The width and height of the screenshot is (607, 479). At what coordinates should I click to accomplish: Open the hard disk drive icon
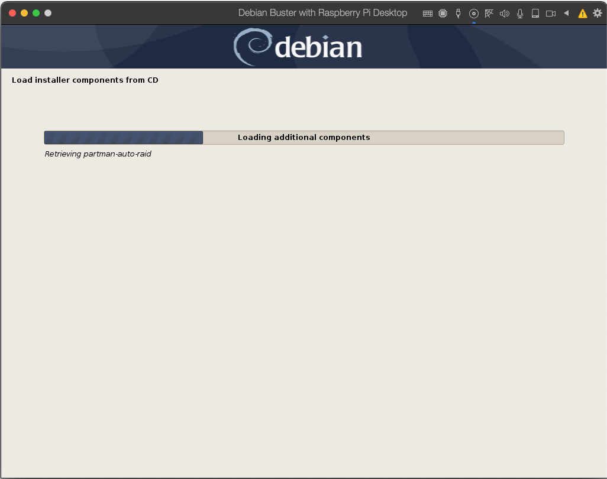pyautogui.click(x=535, y=14)
